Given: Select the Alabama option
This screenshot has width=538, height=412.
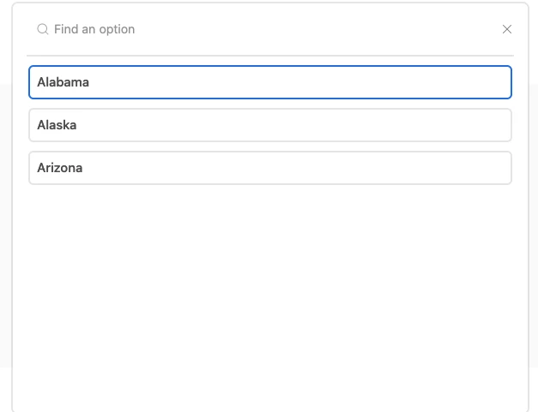Looking at the screenshot, I should [x=270, y=82].
